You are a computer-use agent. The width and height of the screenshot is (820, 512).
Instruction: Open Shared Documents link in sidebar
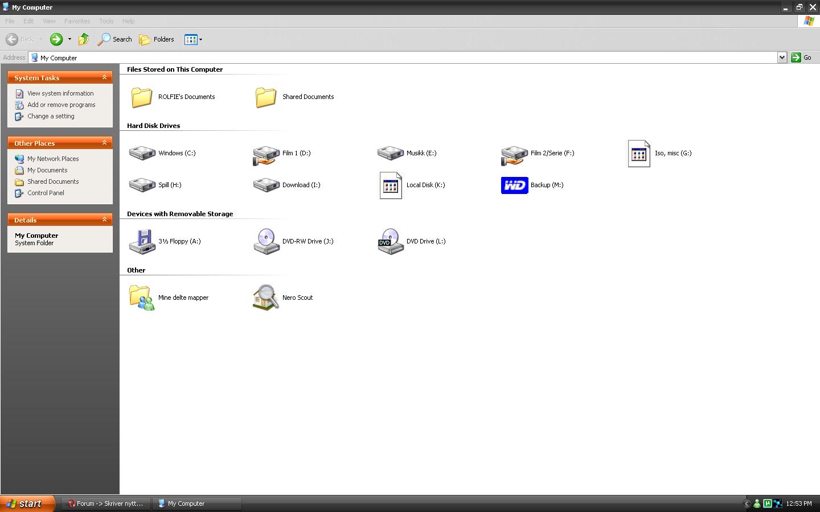tap(53, 181)
